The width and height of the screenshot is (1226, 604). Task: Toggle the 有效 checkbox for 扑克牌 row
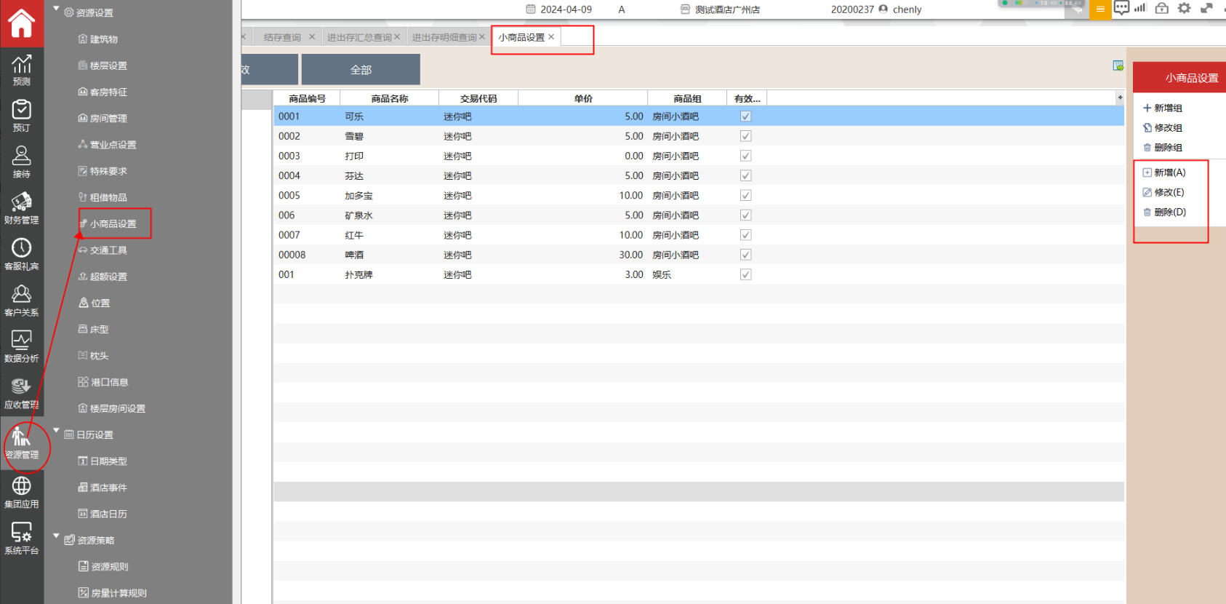[745, 275]
